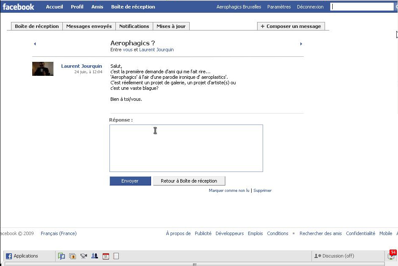Click Marquer comme non lu link

point(229,191)
